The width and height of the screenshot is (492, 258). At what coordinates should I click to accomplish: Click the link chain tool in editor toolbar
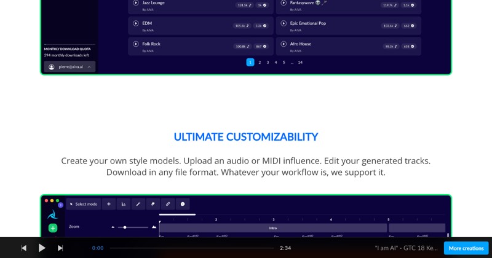[x=167, y=204]
